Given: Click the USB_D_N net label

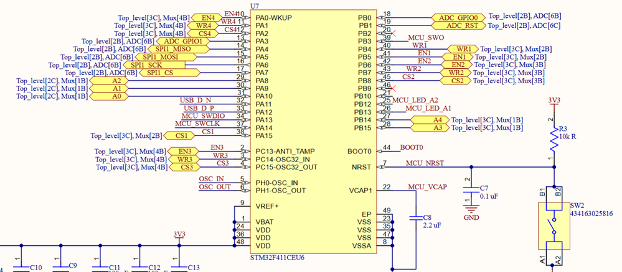Looking at the screenshot, I should (x=196, y=100).
